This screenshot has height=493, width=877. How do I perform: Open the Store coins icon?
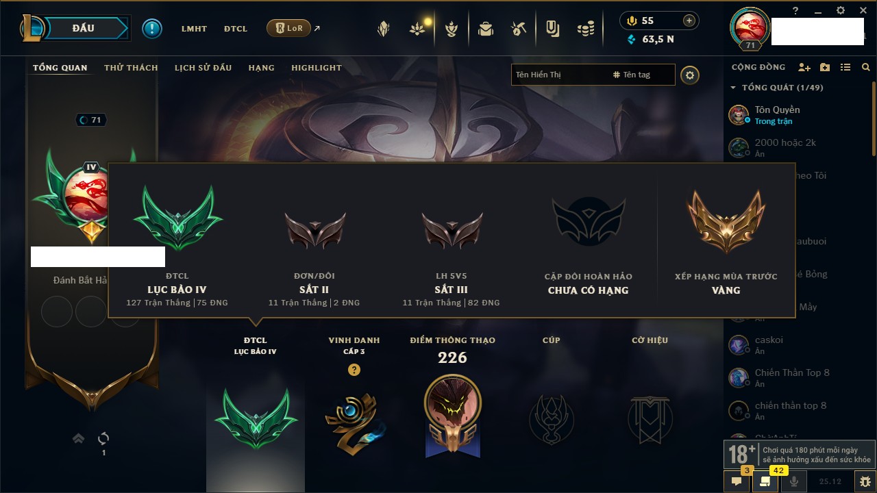[584, 29]
